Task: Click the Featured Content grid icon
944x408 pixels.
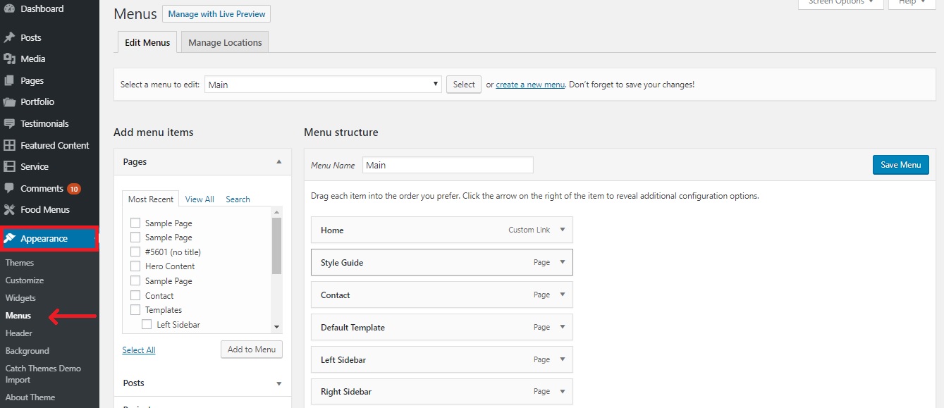Action: (9, 145)
